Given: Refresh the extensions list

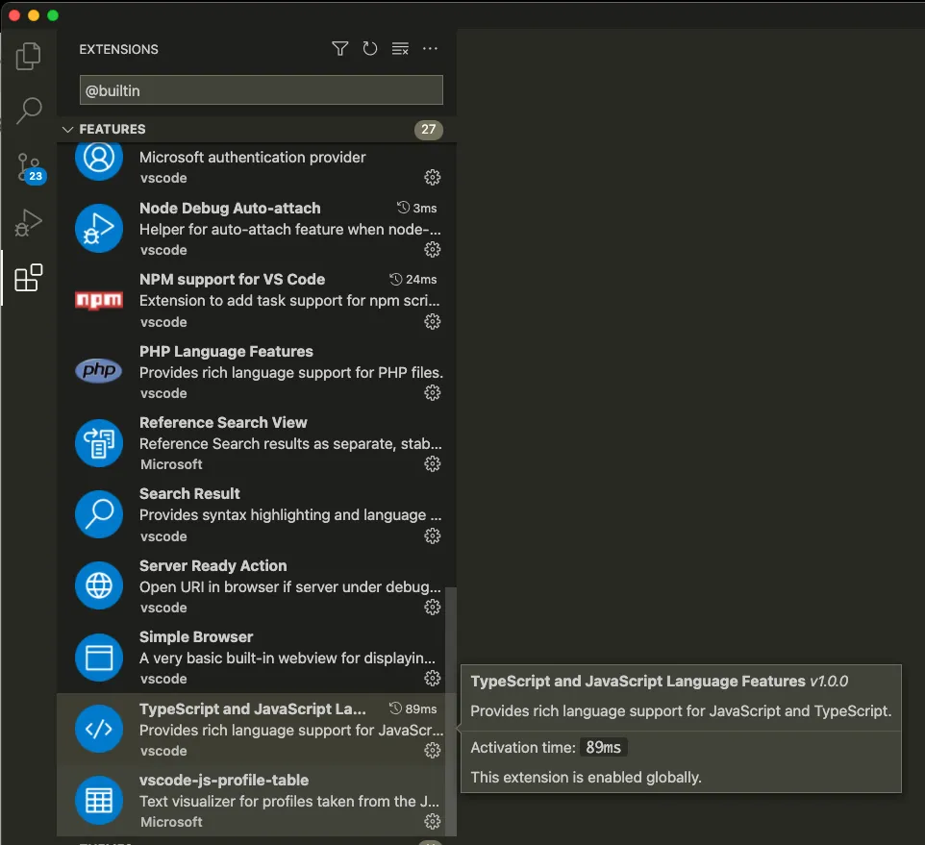Looking at the screenshot, I should point(370,49).
